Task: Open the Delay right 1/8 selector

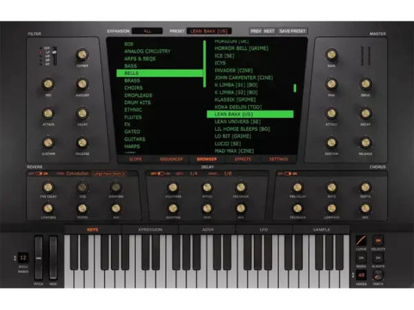Action: 228,174
